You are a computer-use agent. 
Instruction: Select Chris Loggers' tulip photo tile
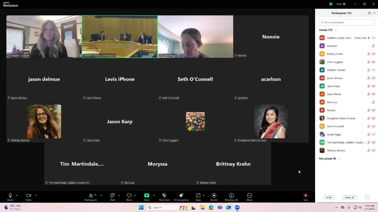pyautogui.click(x=195, y=121)
